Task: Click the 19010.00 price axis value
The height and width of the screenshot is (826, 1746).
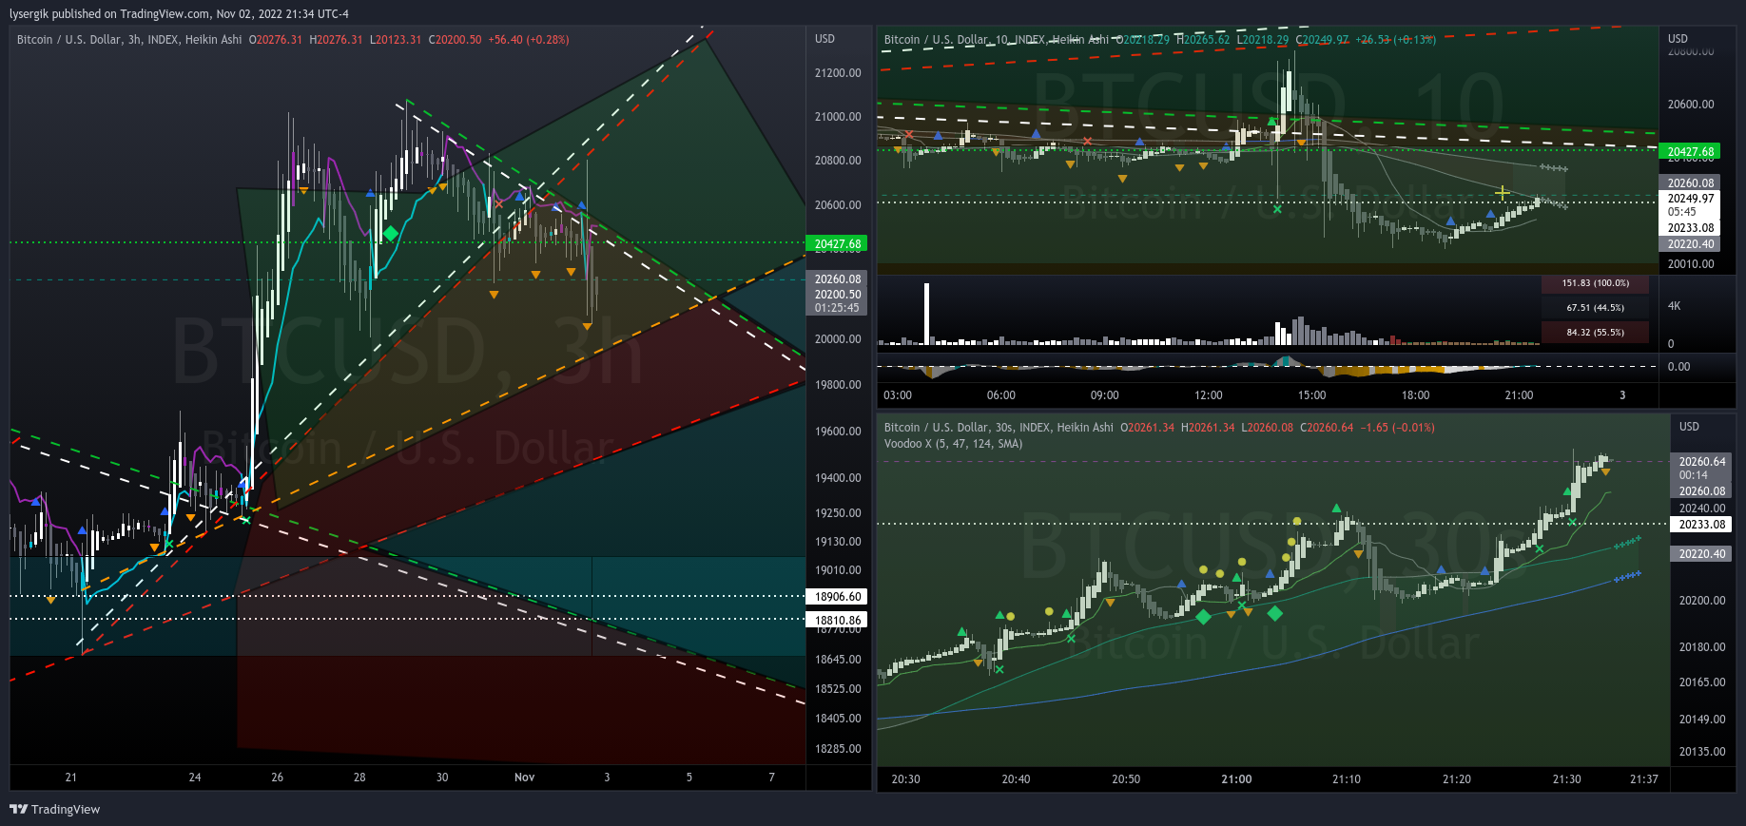Action: (x=838, y=569)
